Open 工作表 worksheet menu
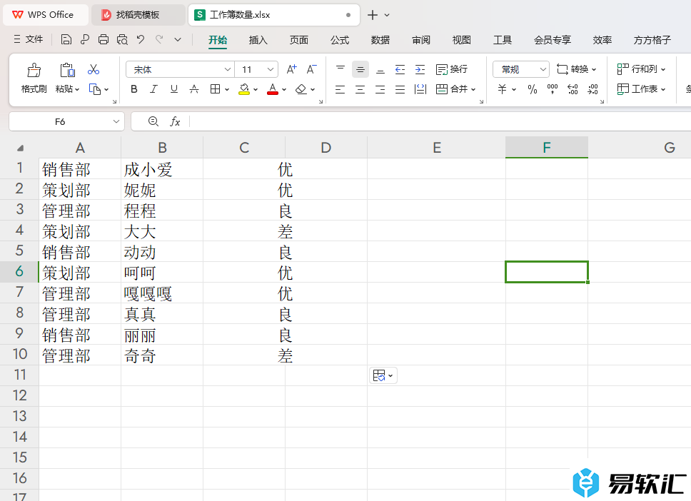691x501 pixels. (x=641, y=89)
